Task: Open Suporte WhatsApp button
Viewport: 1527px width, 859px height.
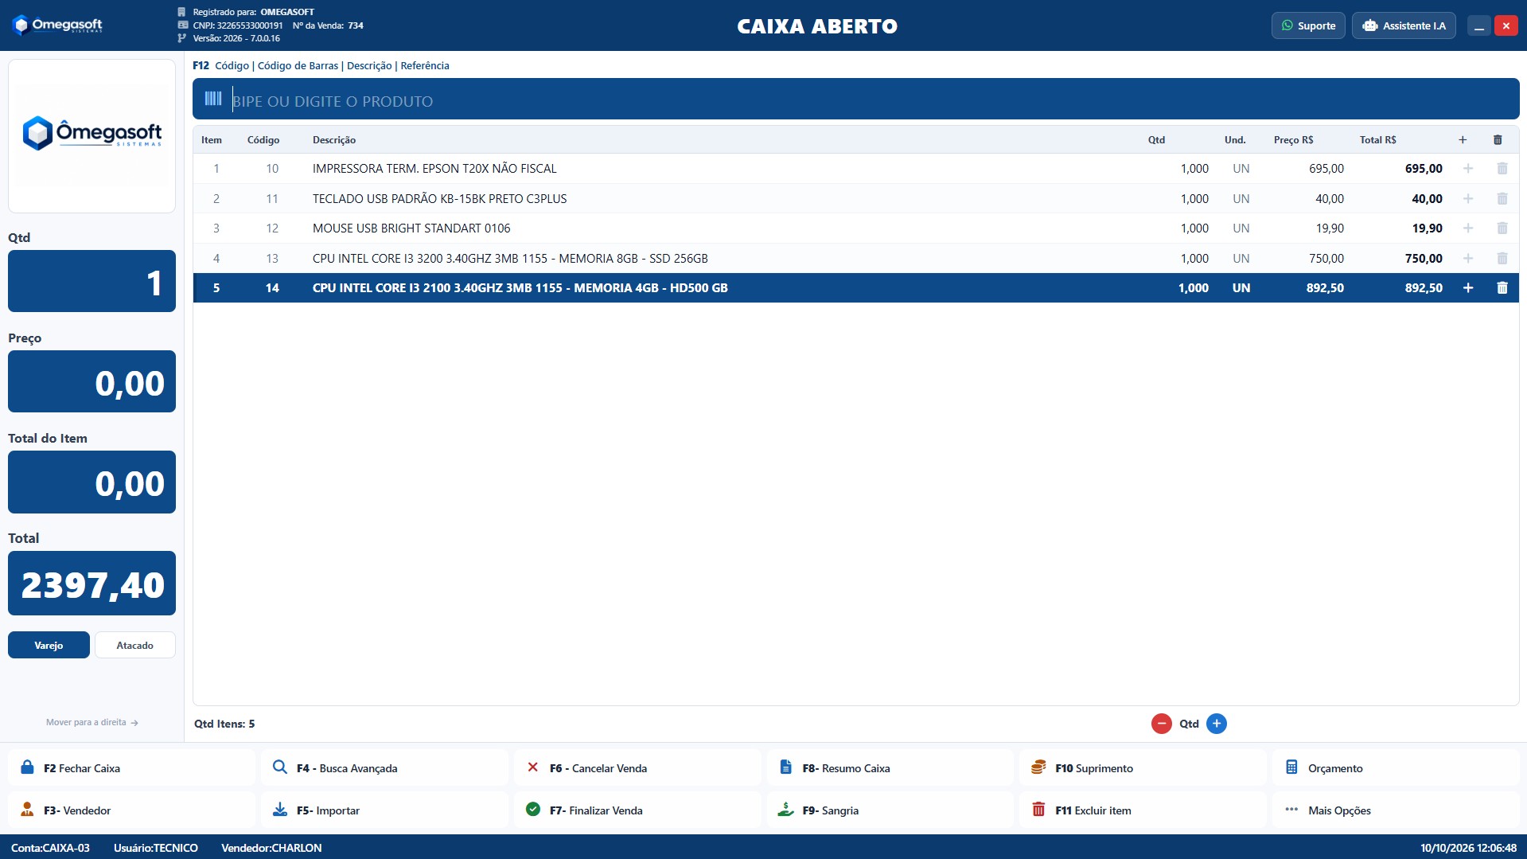Action: (x=1308, y=25)
